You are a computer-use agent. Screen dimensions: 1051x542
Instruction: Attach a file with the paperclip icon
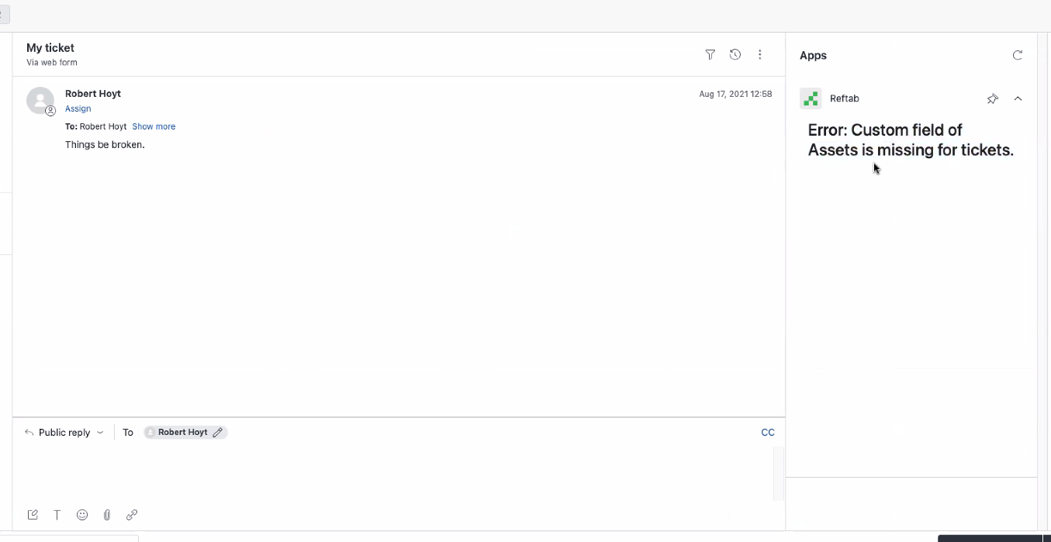click(x=107, y=515)
